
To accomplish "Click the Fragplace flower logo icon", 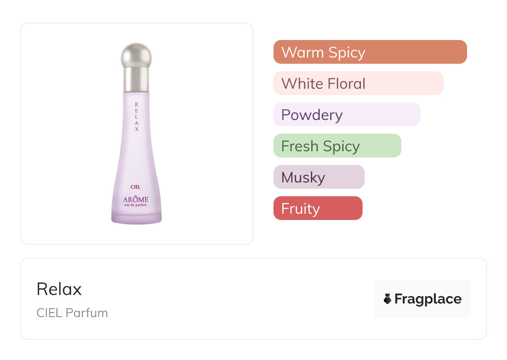I will click(x=388, y=299).
